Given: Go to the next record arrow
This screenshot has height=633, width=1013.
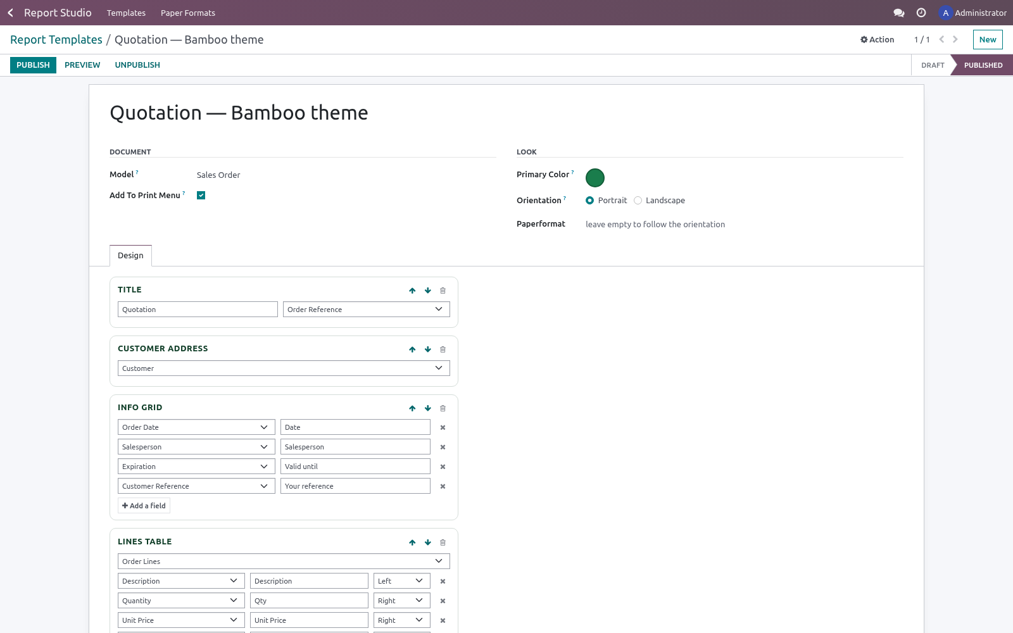Looking at the screenshot, I should [x=955, y=39].
